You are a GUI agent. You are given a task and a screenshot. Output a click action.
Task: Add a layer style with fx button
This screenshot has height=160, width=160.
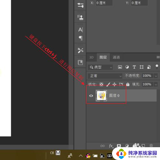point(111,146)
